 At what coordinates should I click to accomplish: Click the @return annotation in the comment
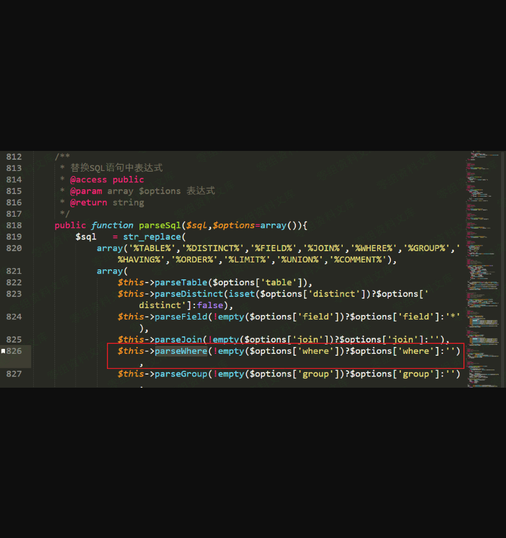[88, 202]
